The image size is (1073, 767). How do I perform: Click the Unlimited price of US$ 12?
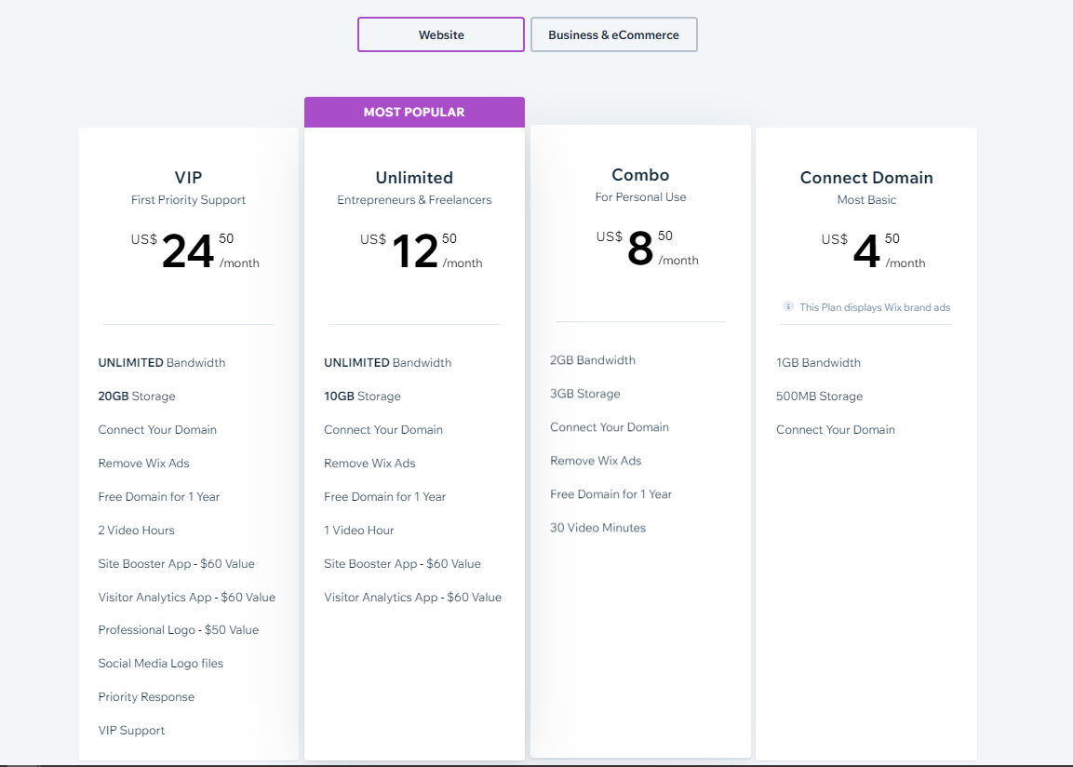click(421, 251)
